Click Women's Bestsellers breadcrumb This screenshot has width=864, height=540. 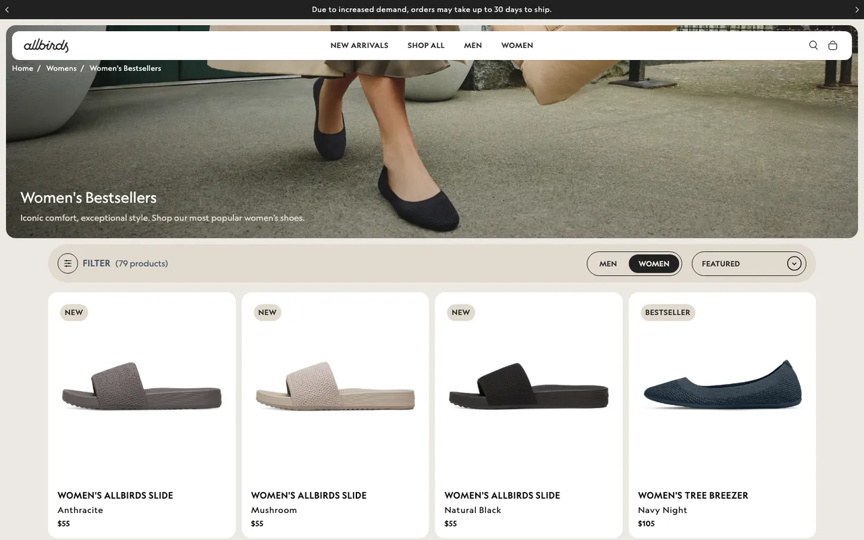[x=126, y=68]
